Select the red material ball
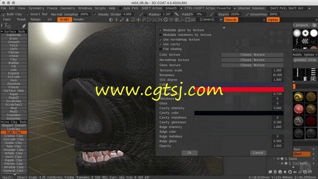Screen dimensions: 318x179 [299, 109]
